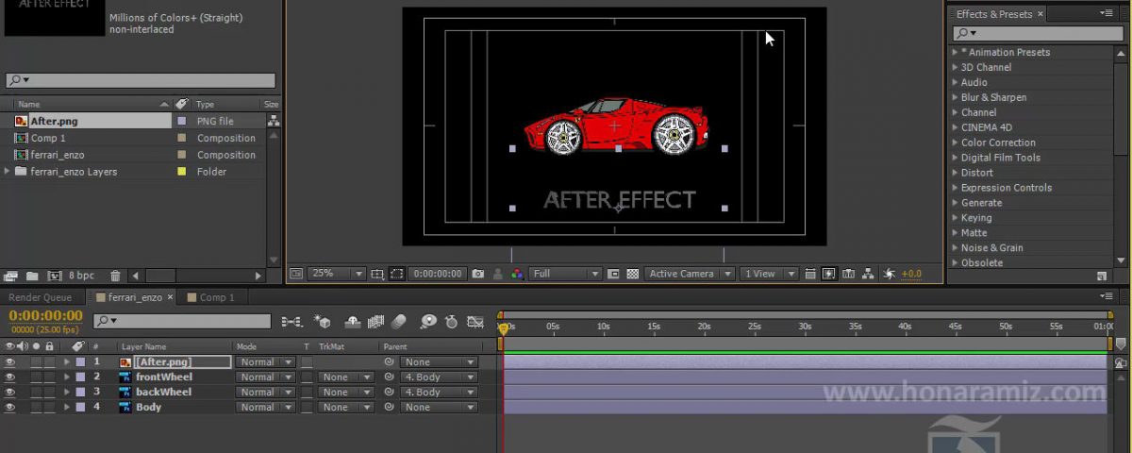Open frontWheel parent dropdown 4. Body
The height and width of the screenshot is (453, 1132).
coord(439,377)
